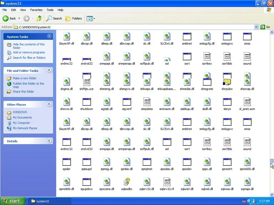
Task: Open the Search pane from toolbar
Action: coord(54,18)
